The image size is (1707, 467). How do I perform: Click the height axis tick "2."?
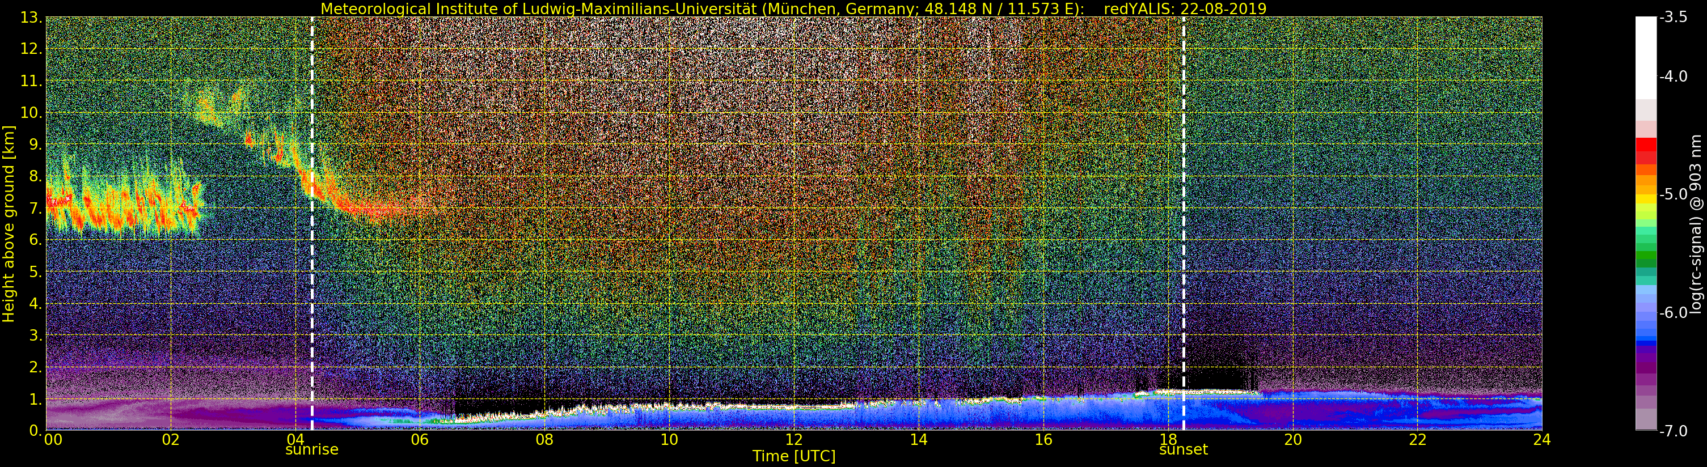[x=35, y=367]
